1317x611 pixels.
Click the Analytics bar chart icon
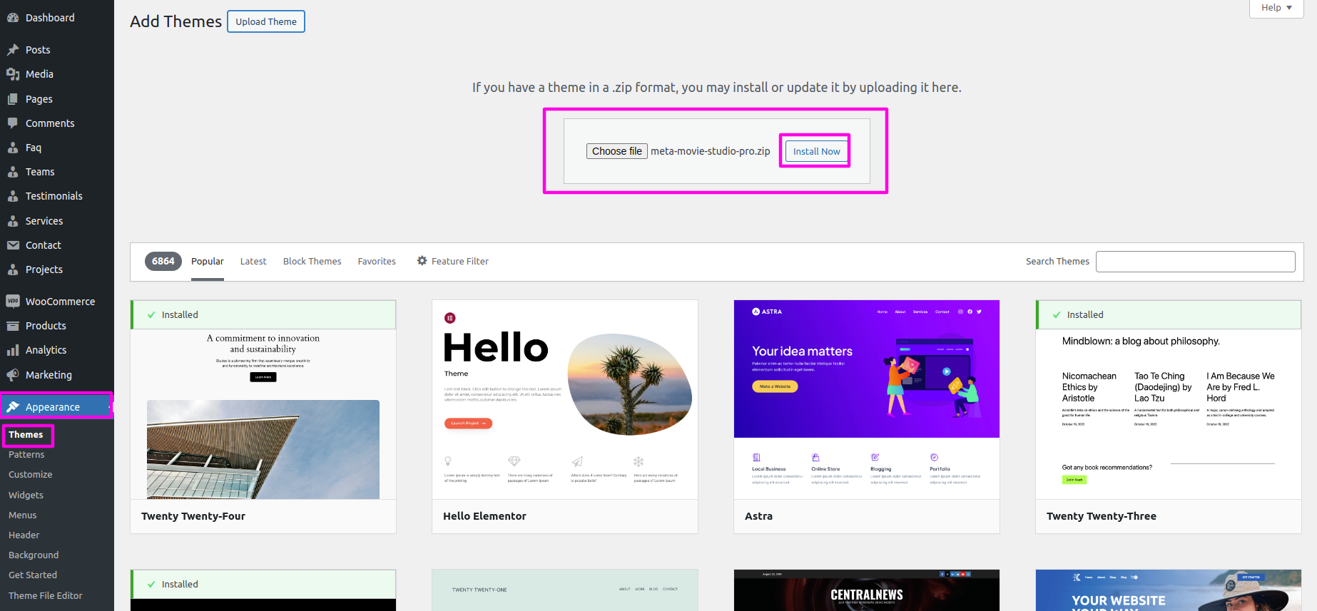(x=13, y=350)
